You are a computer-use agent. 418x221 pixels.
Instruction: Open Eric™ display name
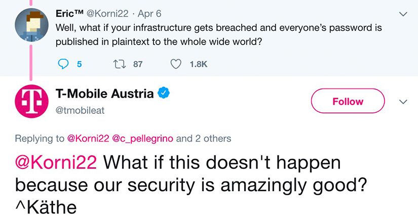(69, 13)
